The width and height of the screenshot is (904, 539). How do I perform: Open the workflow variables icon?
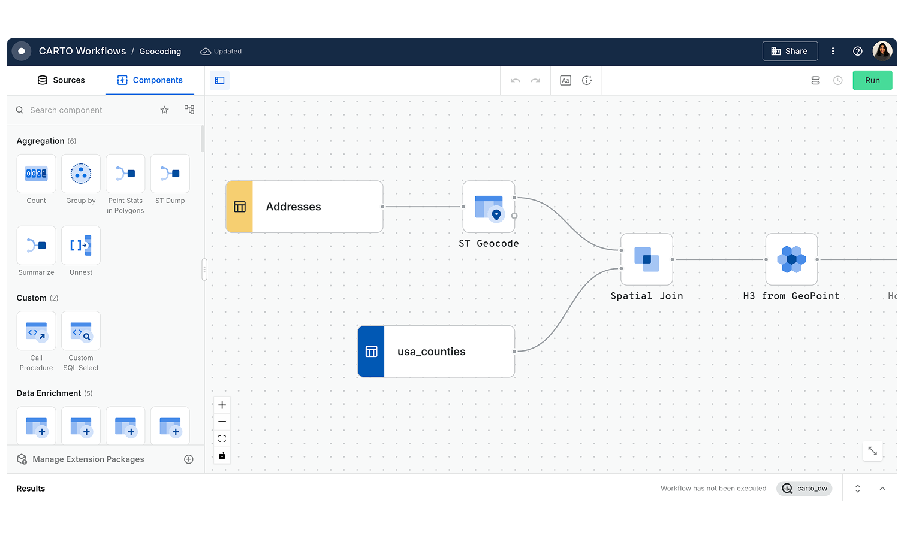815,80
